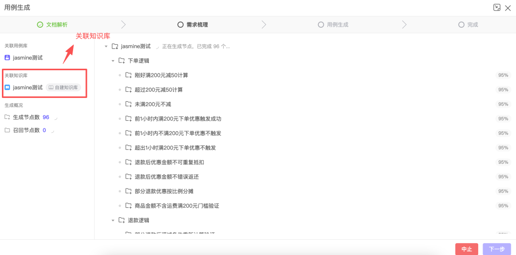
Task: Click folder icon of 退款后优惠金额不可重复抵扣
Action: (129, 162)
